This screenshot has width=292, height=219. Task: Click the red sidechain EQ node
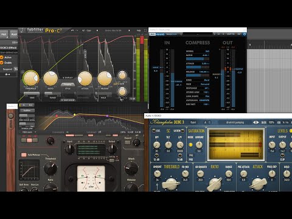57,116
